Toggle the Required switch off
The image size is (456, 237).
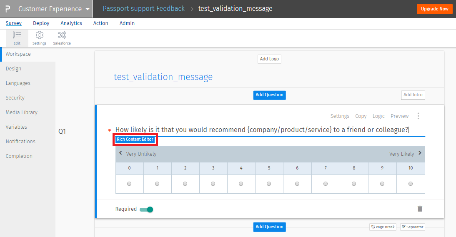pyautogui.click(x=146, y=209)
